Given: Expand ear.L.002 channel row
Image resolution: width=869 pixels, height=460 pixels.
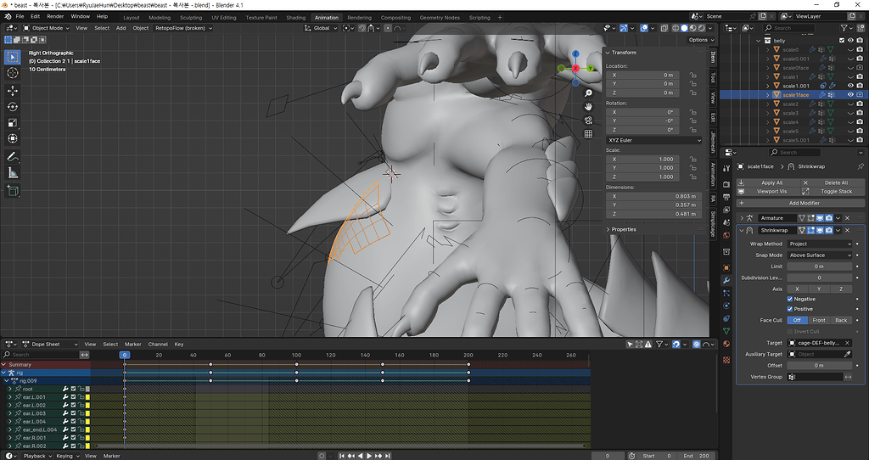Looking at the screenshot, I should point(9,405).
